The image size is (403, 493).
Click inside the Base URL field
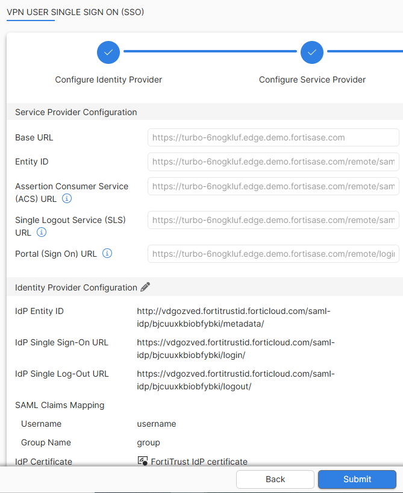click(x=273, y=137)
